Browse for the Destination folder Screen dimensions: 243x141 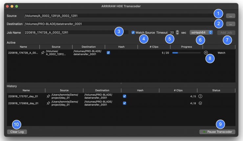click(231, 24)
